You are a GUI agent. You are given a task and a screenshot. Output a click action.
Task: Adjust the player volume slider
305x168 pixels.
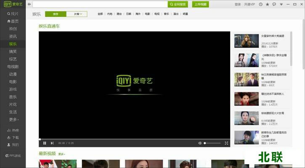[212, 143]
